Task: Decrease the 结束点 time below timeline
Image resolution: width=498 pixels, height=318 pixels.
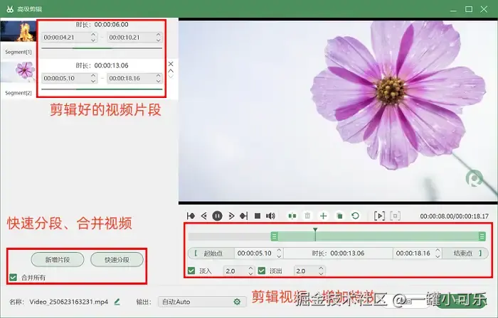Action: 438,256
